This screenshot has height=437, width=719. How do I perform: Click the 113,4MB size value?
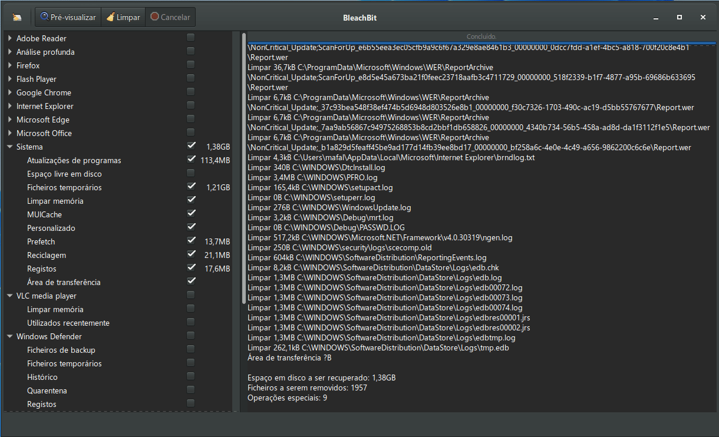click(215, 160)
